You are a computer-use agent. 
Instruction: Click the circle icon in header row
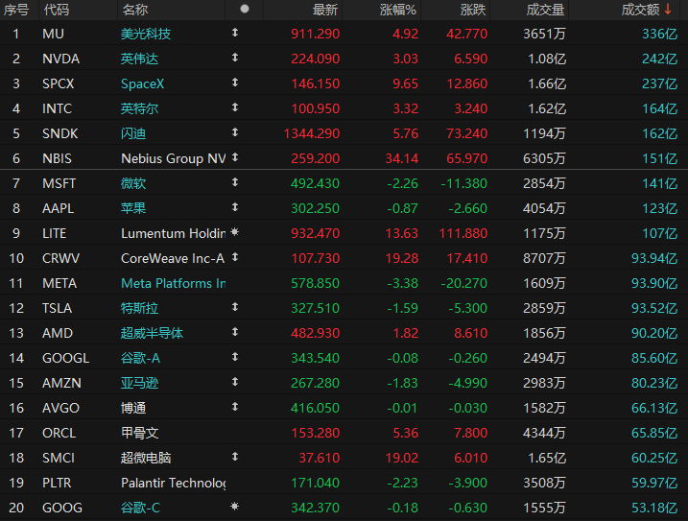pos(245,9)
